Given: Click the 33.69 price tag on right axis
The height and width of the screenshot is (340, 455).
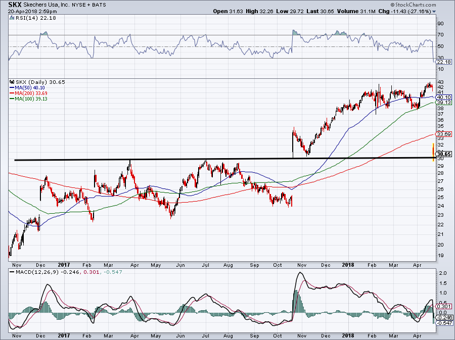Looking at the screenshot, I should click(444, 134).
